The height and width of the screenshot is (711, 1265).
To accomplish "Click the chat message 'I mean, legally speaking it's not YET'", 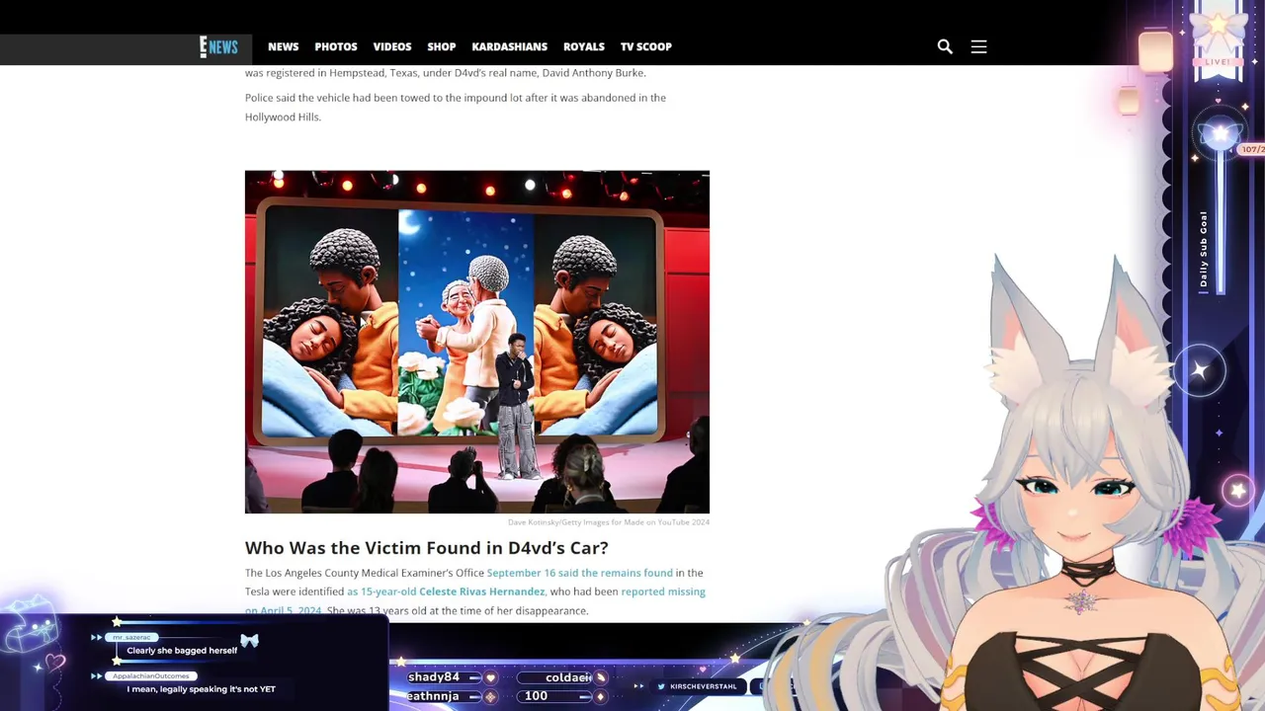I will pyautogui.click(x=202, y=689).
